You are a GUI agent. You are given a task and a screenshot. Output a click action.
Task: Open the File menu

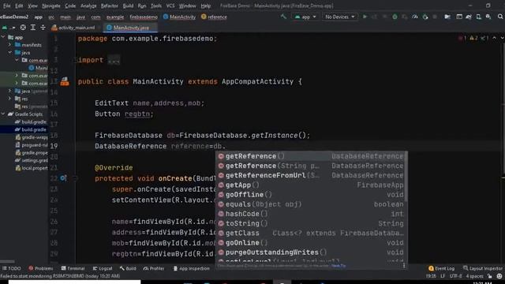(x=6, y=6)
